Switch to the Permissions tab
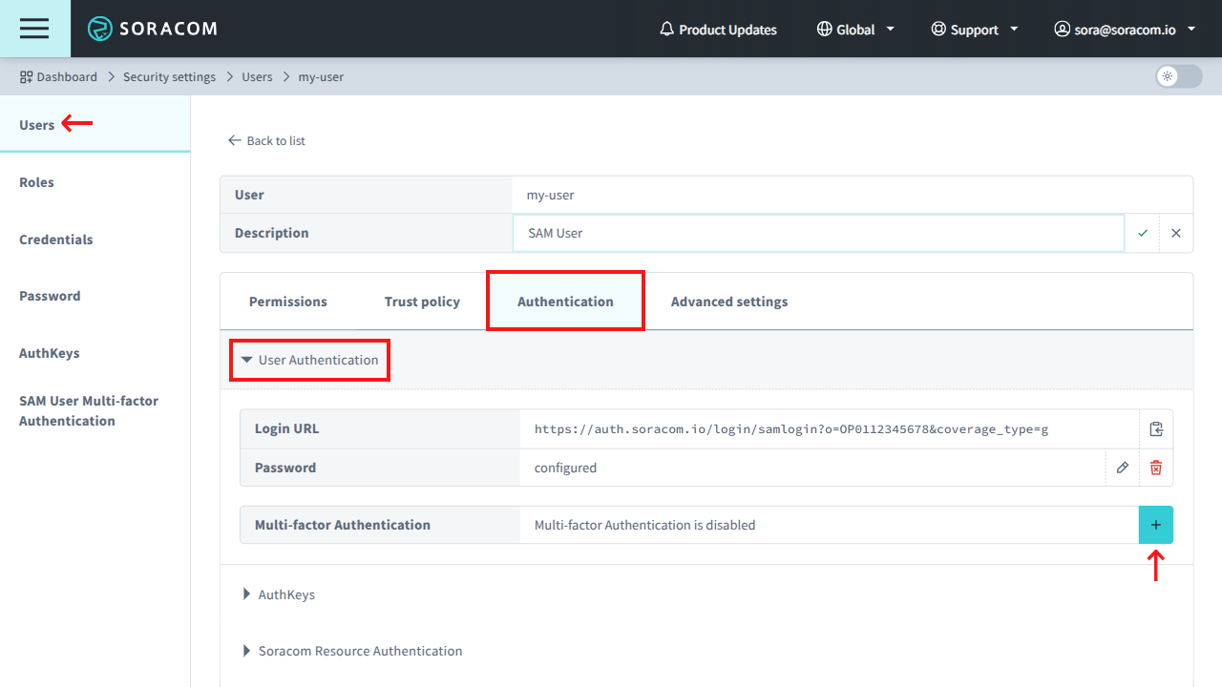Viewport: 1222px width, 687px height. click(287, 301)
